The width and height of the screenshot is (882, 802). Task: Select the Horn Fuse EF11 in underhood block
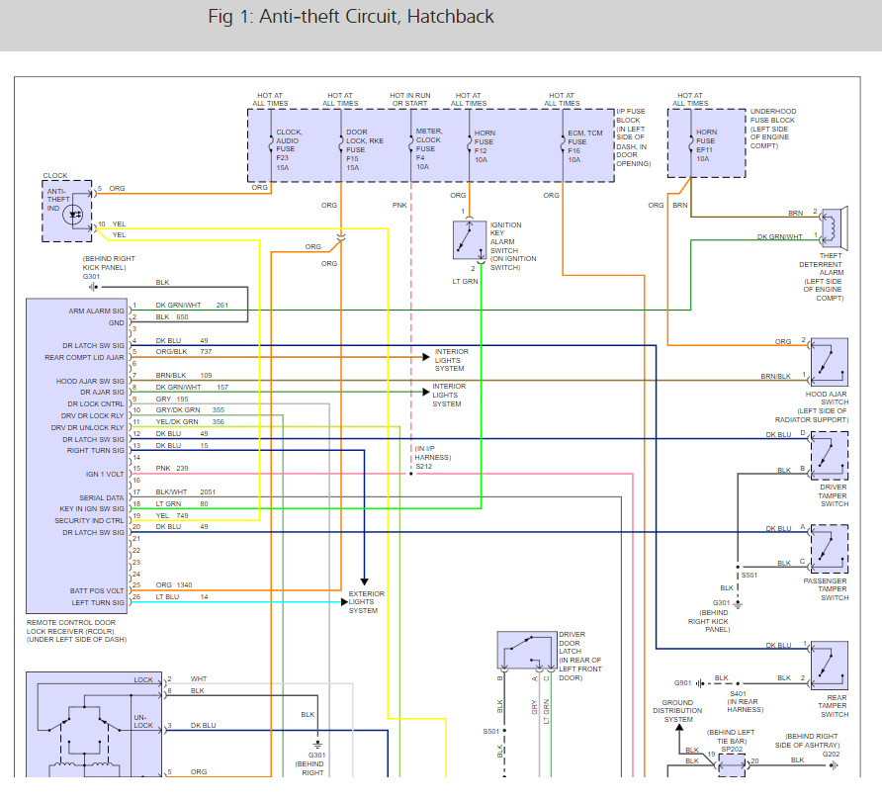706,145
